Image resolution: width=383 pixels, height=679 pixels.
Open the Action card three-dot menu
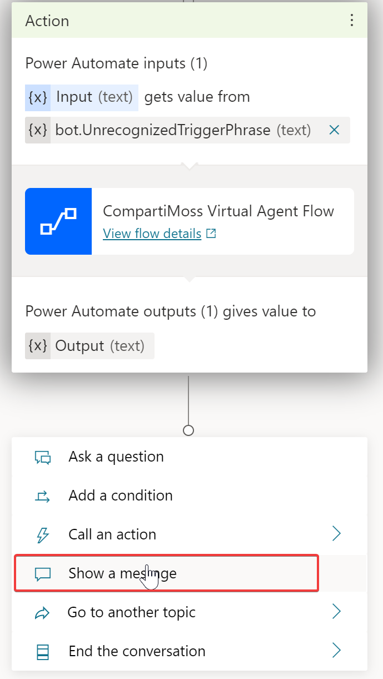pyautogui.click(x=351, y=21)
